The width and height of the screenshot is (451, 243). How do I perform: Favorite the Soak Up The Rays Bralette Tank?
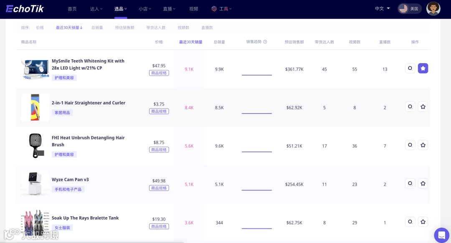[x=423, y=222]
